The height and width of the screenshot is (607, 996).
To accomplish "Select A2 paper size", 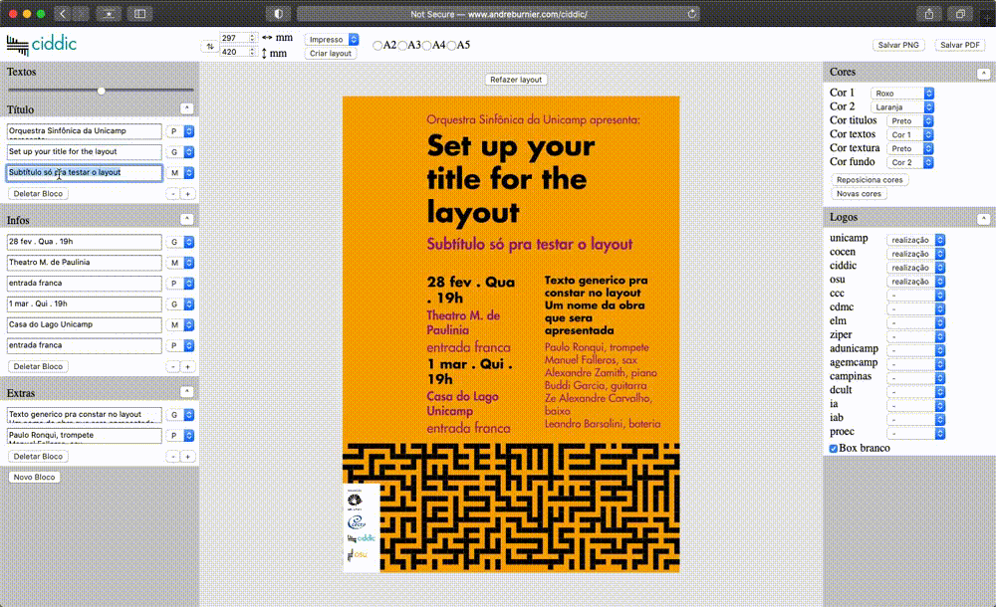I will 377,46.
